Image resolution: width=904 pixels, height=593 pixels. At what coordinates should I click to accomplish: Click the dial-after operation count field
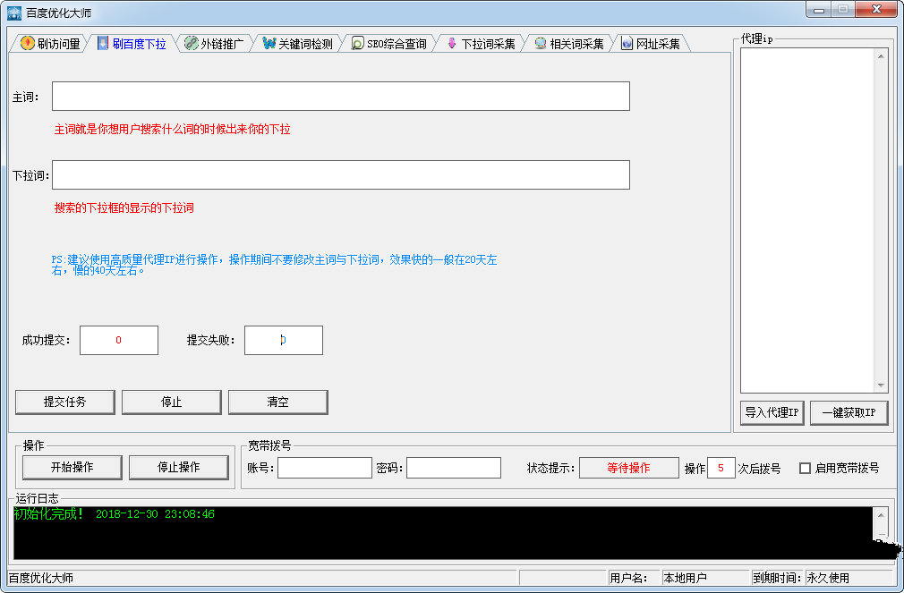721,468
